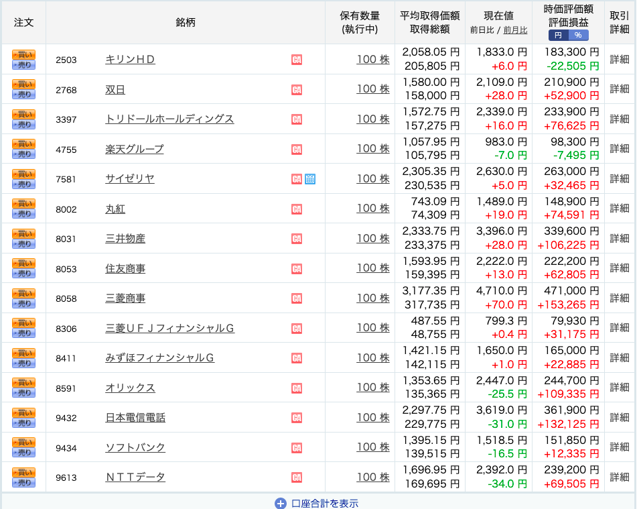Click the CA icon for ソフトバンク

(297, 448)
